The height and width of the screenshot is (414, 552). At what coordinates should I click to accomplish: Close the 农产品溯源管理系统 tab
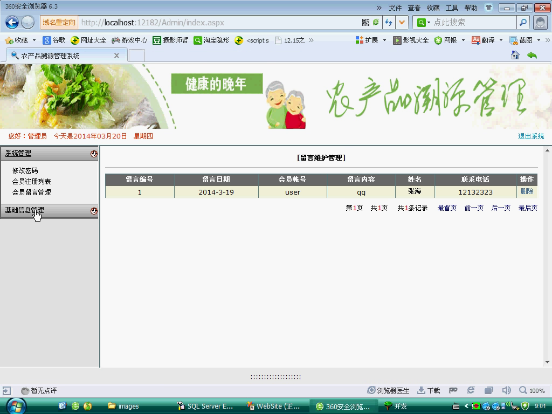coord(117,56)
